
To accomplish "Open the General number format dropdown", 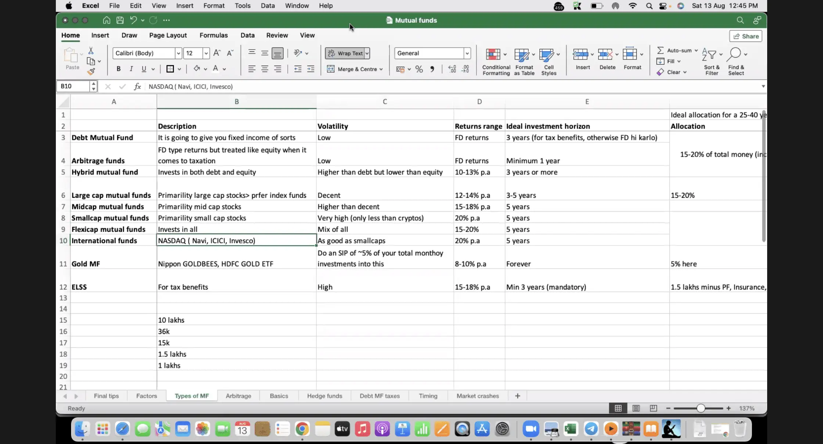I will [467, 53].
